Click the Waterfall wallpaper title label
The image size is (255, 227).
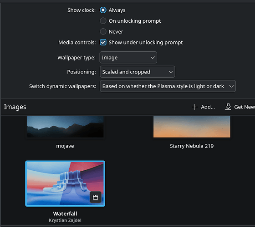[65, 214]
